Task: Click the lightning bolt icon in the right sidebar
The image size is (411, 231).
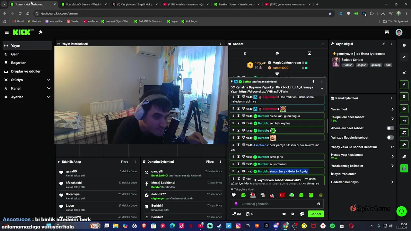Action: pos(404,85)
